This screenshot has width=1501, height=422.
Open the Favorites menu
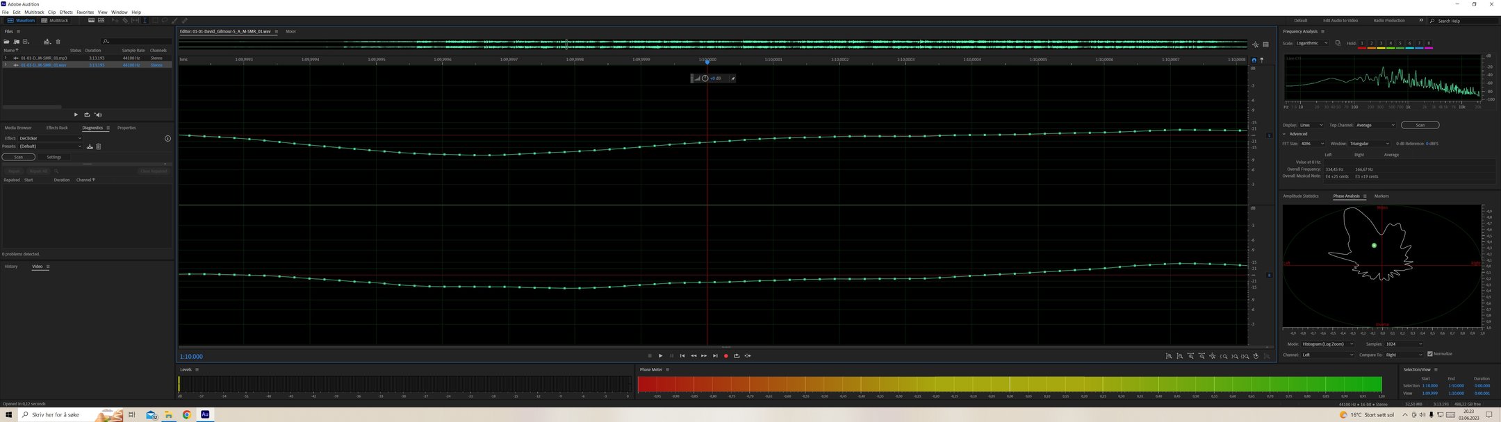[85, 12]
